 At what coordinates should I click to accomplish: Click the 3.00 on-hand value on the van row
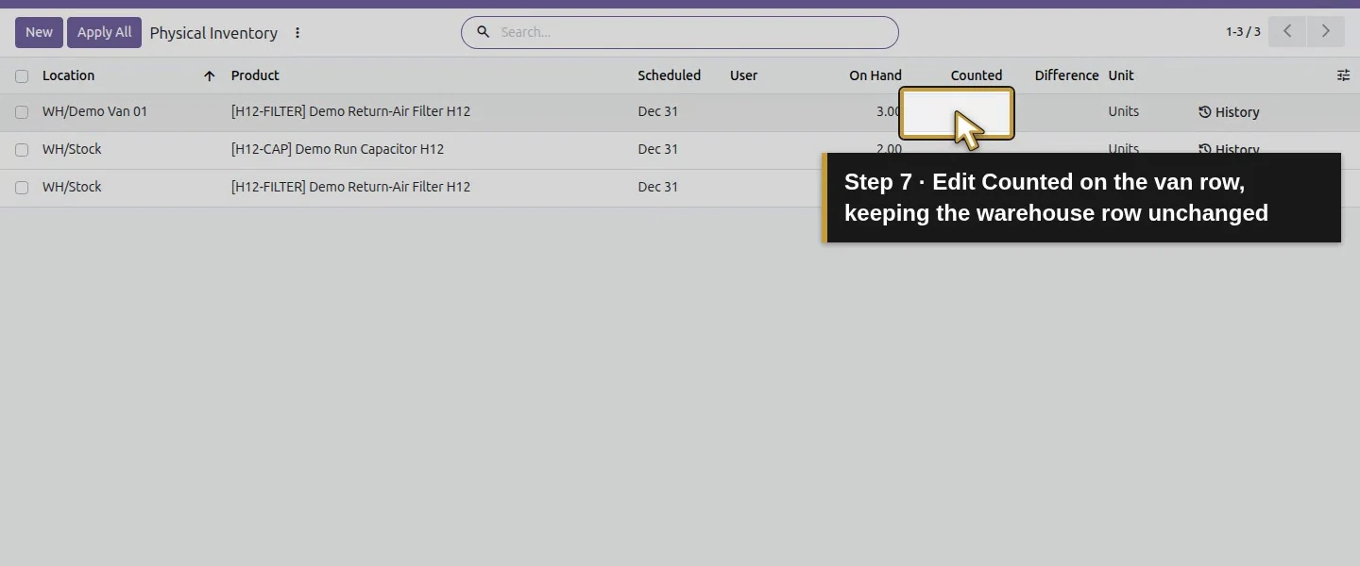(x=888, y=111)
